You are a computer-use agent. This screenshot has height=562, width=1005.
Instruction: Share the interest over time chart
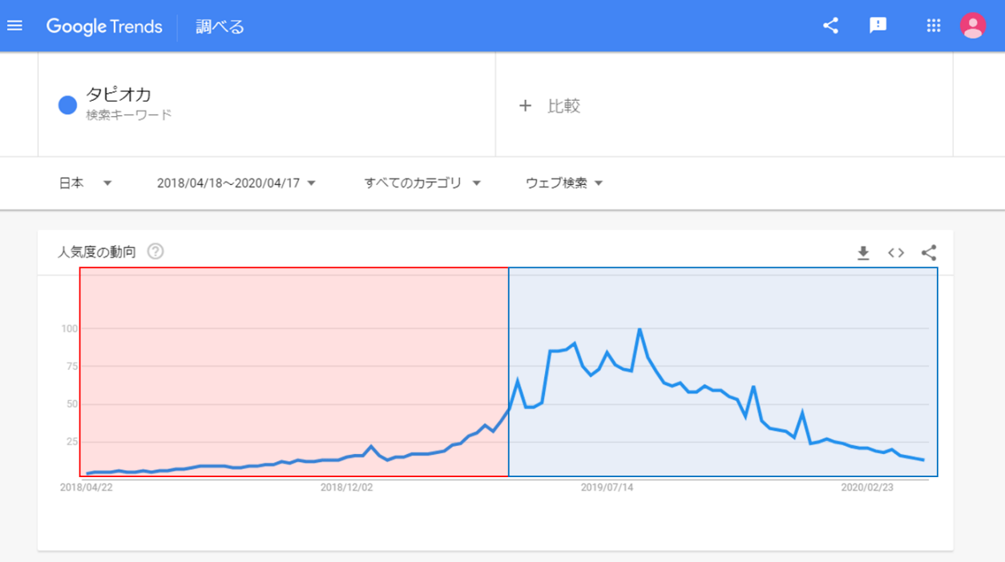coord(929,253)
